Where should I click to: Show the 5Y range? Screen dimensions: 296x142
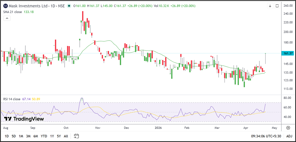[59, 136]
